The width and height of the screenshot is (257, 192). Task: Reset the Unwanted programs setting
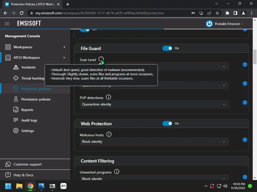245,177
